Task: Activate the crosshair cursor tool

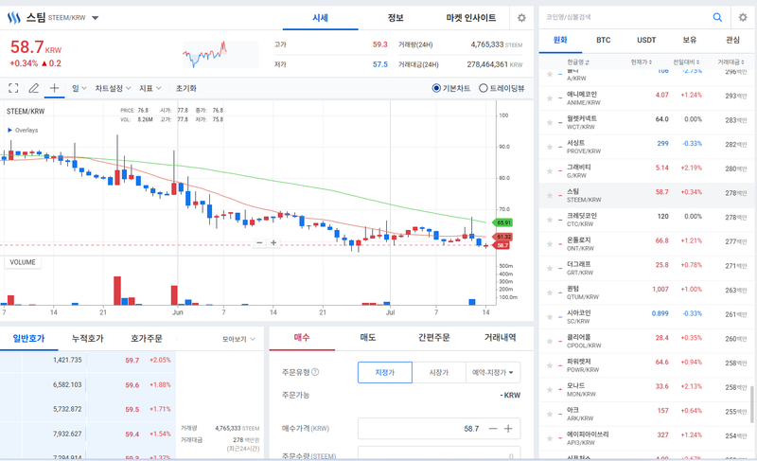Action: (x=55, y=88)
